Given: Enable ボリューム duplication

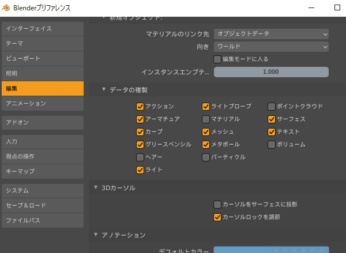Looking at the screenshot, I should [x=272, y=145].
